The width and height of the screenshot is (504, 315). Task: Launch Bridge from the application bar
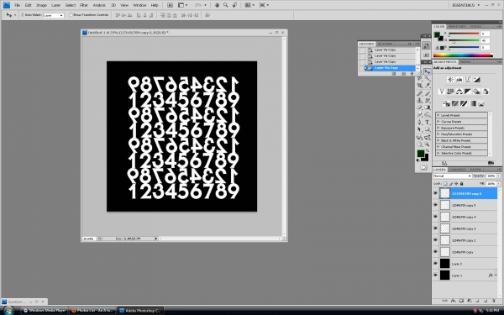(x=170, y=5)
